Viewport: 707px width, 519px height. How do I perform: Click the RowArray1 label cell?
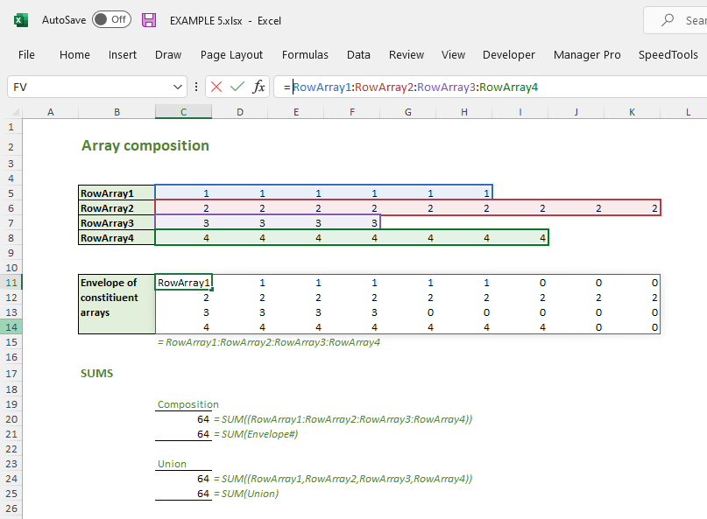pos(117,193)
